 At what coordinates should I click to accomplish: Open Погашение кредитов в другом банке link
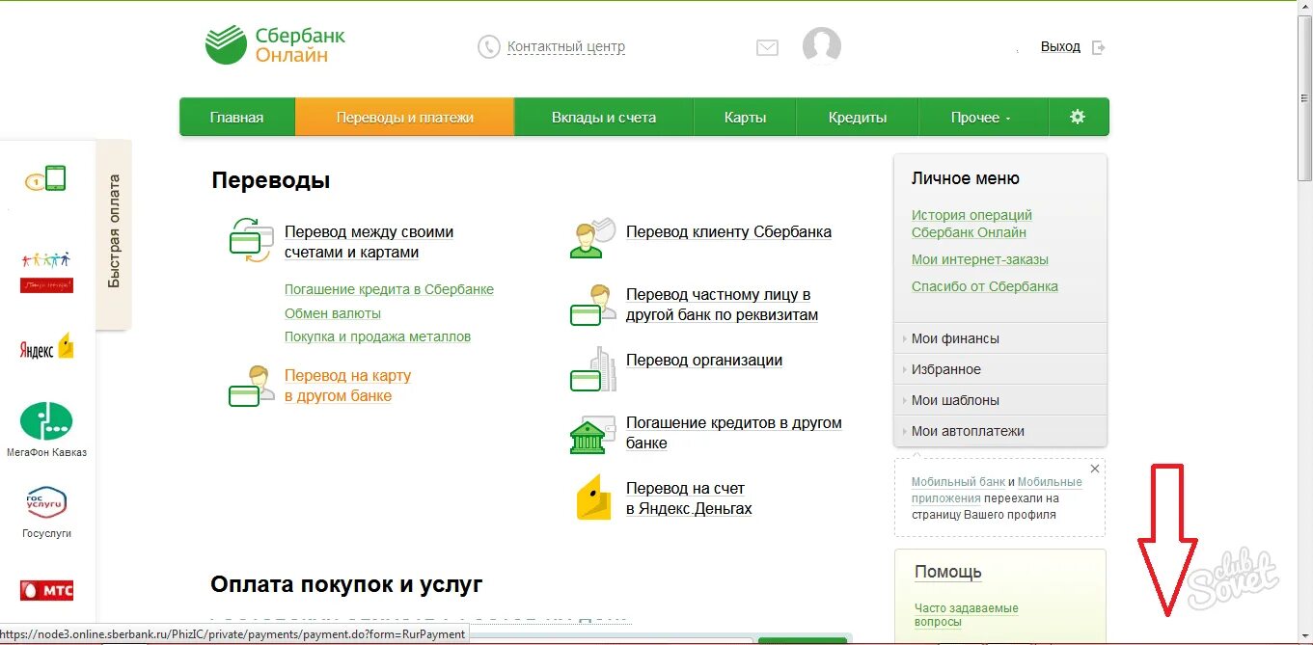click(x=734, y=433)
